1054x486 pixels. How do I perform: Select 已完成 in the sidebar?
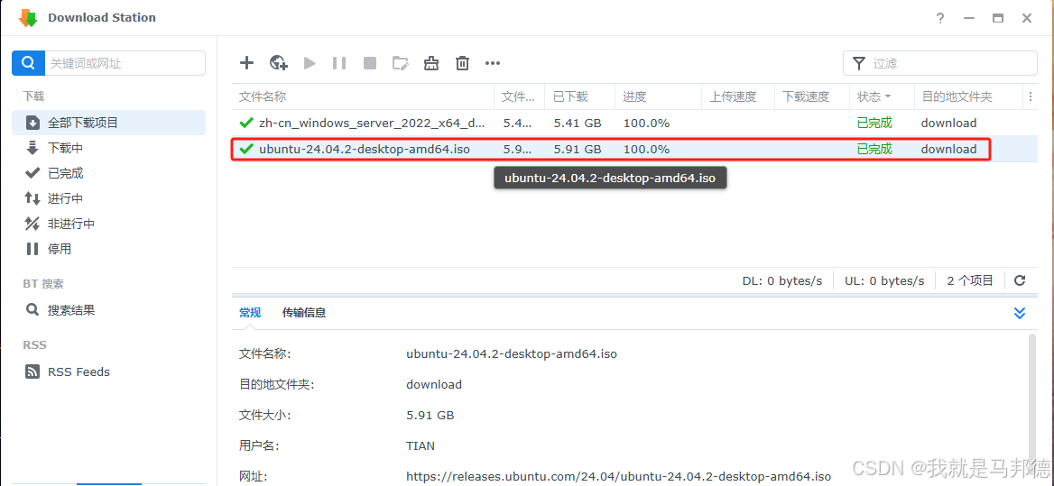(109, 173)
